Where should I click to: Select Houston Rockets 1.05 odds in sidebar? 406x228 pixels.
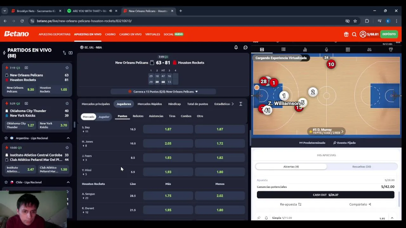[x=53, y=90]
